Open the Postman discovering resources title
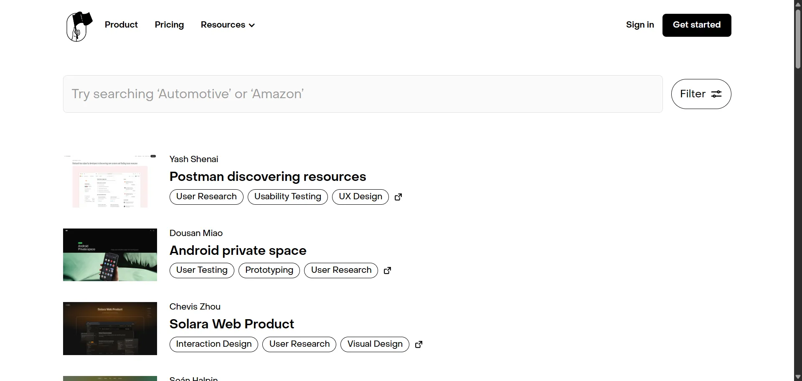Image resolution: width=802 pixels, height=381 pixels. point(268,177)
